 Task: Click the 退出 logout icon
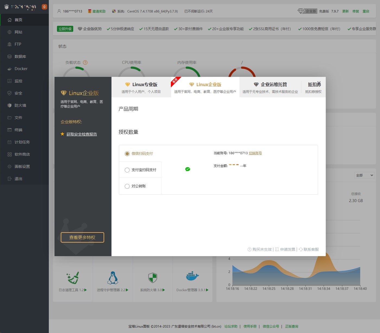tap(9, 179)
